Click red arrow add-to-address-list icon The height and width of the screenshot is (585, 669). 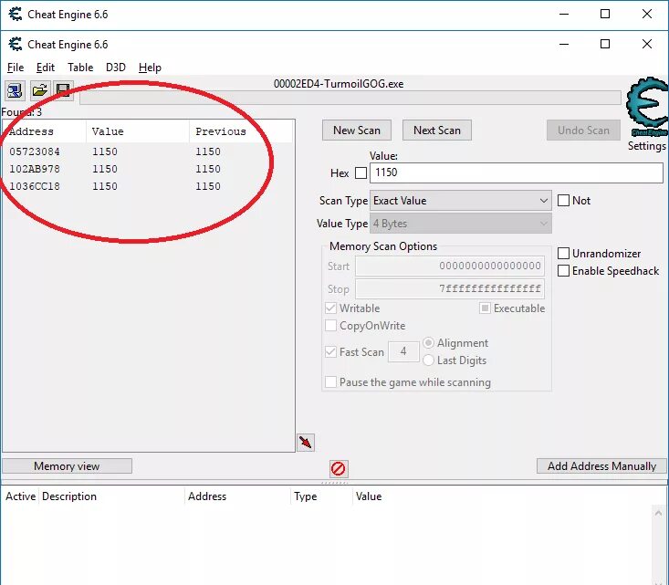click(306, 443)
